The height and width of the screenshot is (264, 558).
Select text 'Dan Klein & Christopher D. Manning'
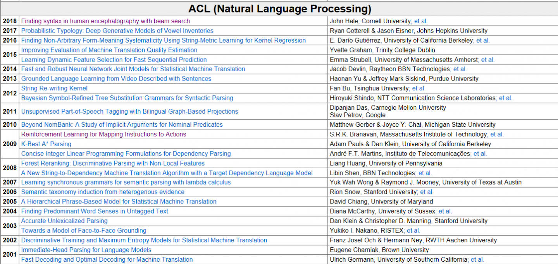pyautogui.click(x=380, y=221)
